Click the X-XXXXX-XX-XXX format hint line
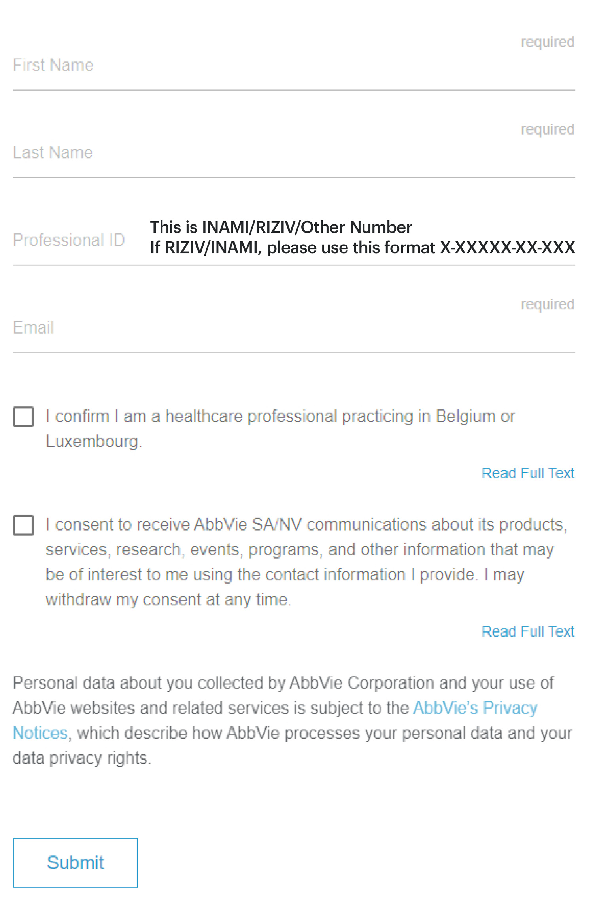This screenshot has width=593, height=906. coord(362,248)
